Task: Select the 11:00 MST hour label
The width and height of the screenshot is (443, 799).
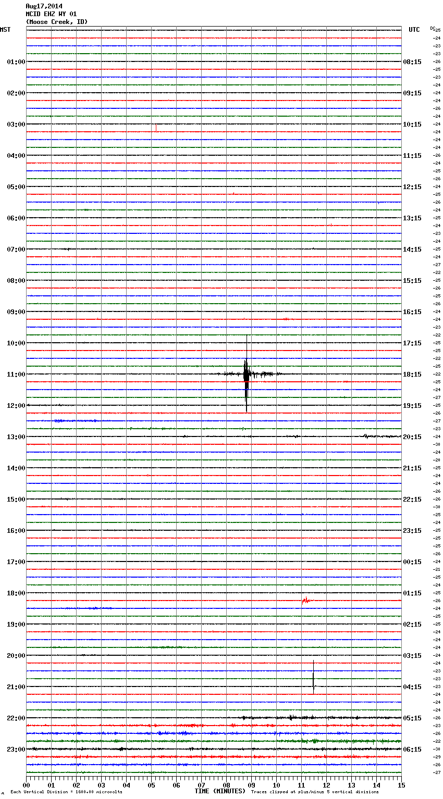Action: click(16, 374)
